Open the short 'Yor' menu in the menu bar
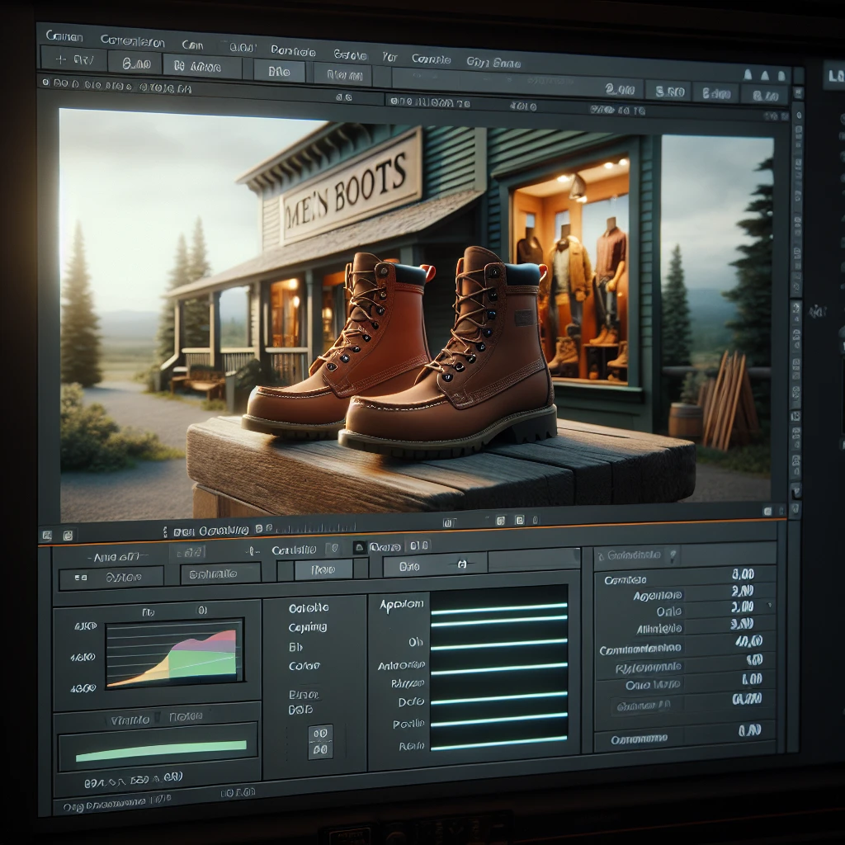845x845 pixels. pos(389,57)
